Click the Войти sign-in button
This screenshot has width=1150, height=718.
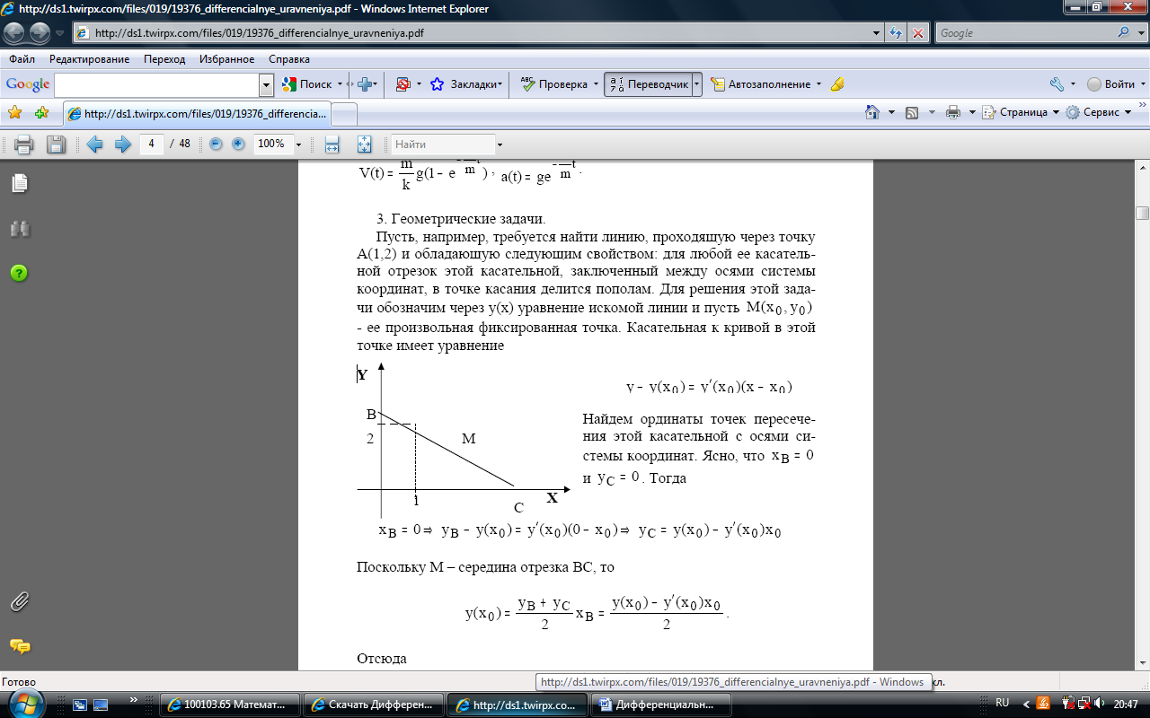click(x=1111, y=84)
